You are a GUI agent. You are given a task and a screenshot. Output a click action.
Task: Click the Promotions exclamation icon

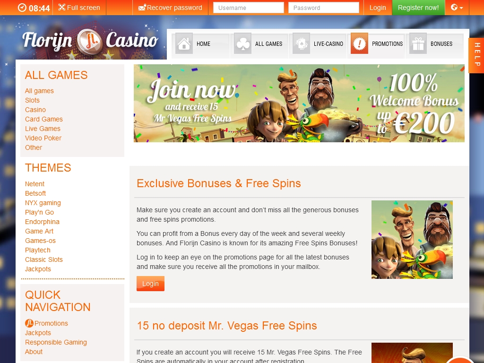click(359, 43)
